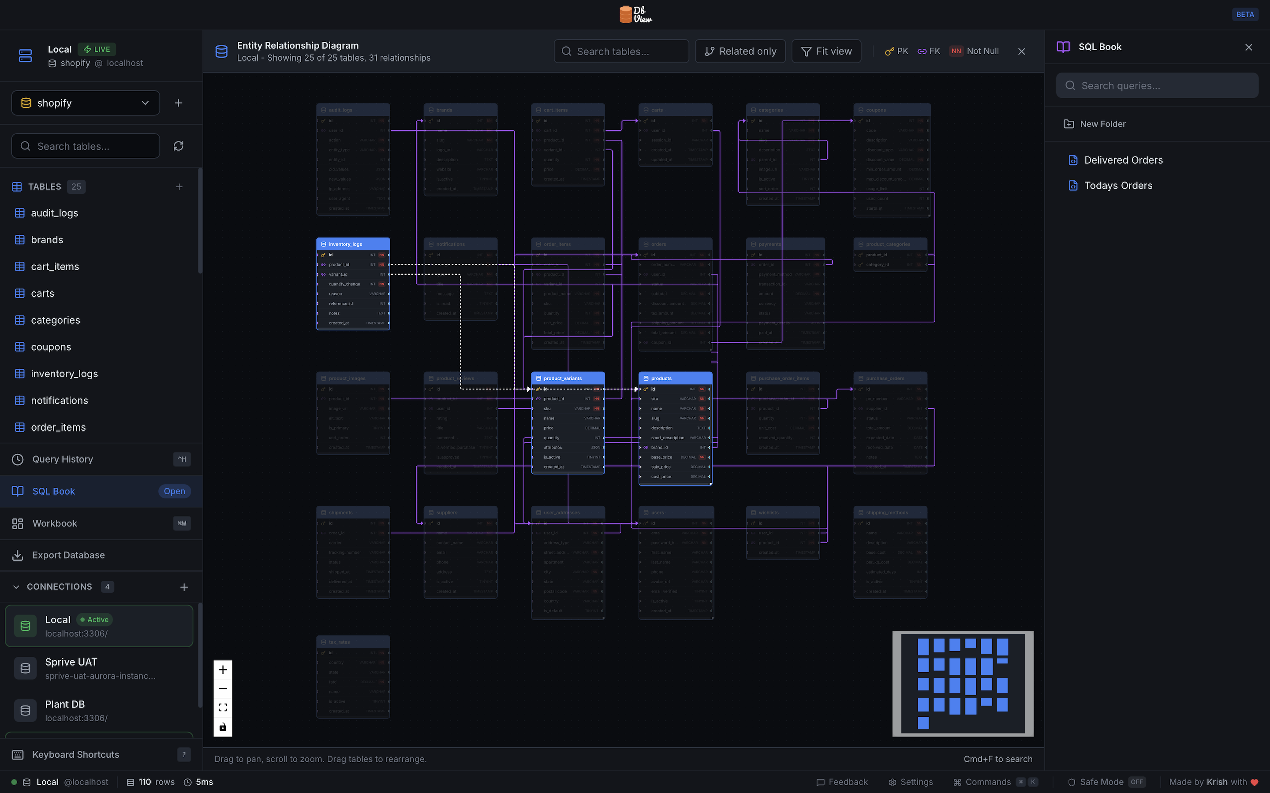Screen dimensions: 1270x793
Task: Open the shopify database dropdown
Action: (x=86, y=103)
